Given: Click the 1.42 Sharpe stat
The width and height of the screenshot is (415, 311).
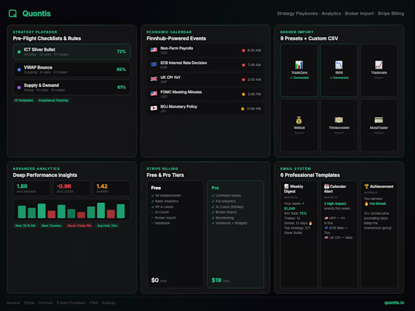Looking at the screenshot, I should [x=112, y=188].
